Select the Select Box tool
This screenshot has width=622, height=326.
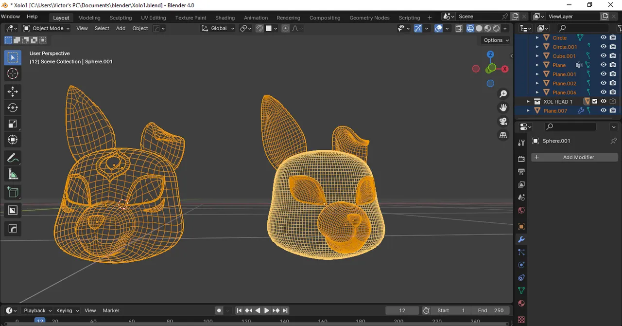pos(13,57)
